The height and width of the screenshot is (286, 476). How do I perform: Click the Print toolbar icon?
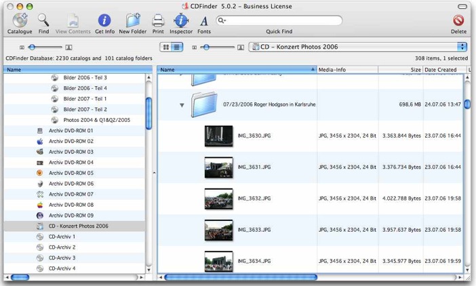158,20
